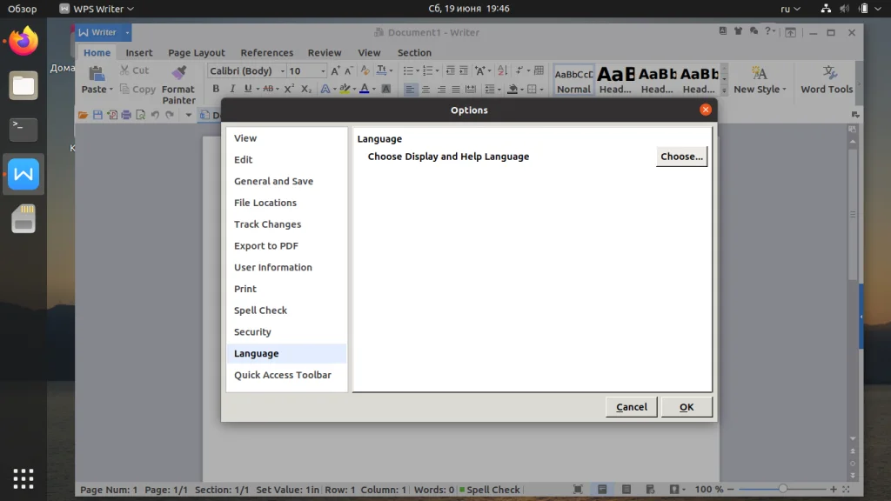Click the Redo arrow icon
891x501 pixels.
pos(169,114)
